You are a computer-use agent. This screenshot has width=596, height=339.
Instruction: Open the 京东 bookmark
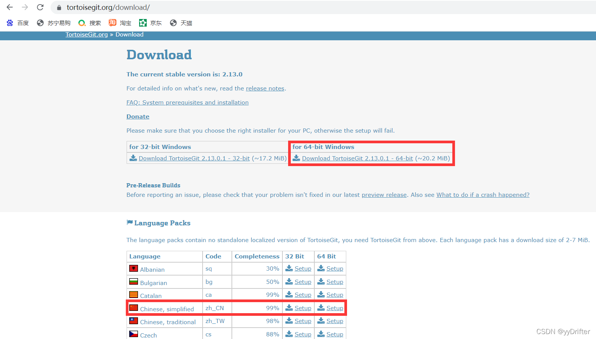(x=151, y=23)
